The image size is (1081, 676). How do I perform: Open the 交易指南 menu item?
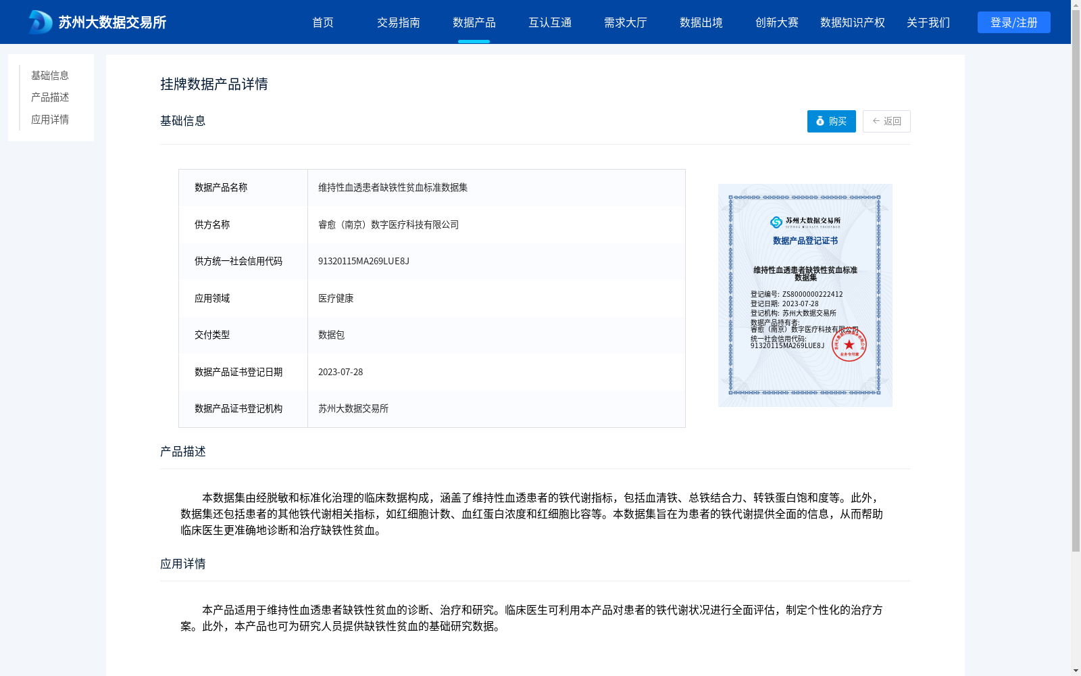(x=399, y=22)
